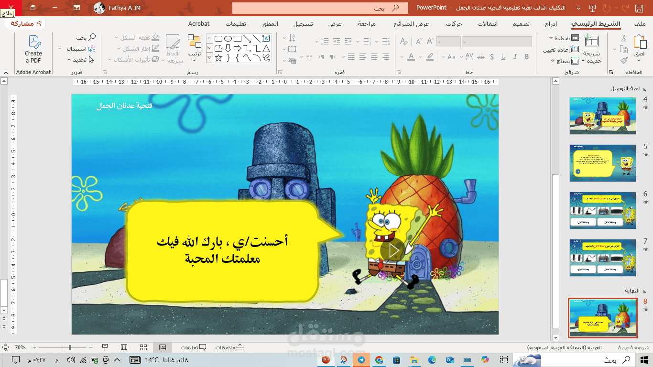Click the font color A swatch
The width and height of the screenshot is (653, 367).
click(x=411, y=57)
